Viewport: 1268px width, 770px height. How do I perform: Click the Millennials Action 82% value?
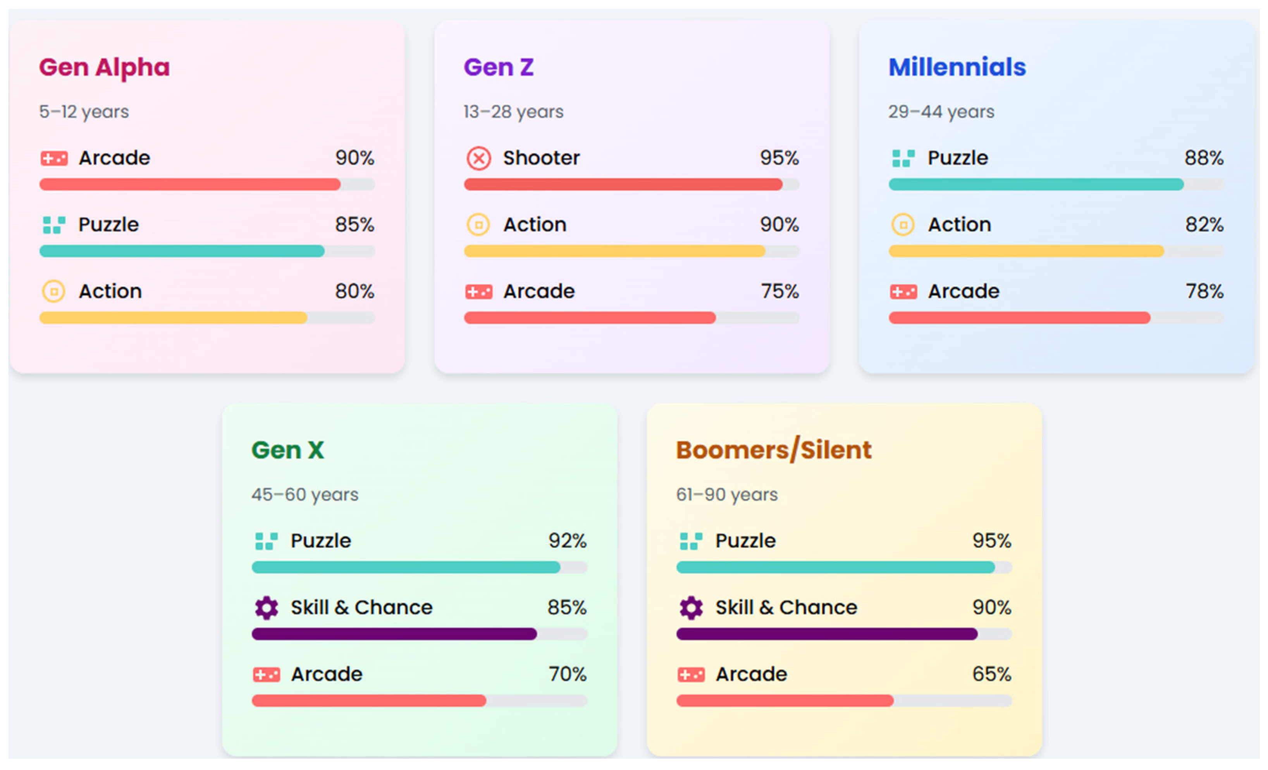pos(1204,225)
